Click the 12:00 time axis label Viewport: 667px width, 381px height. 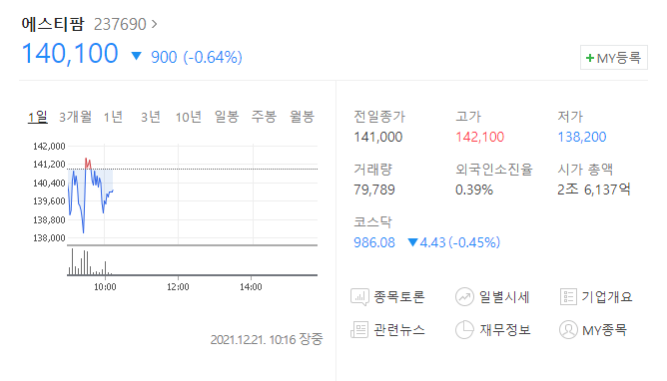178,287
